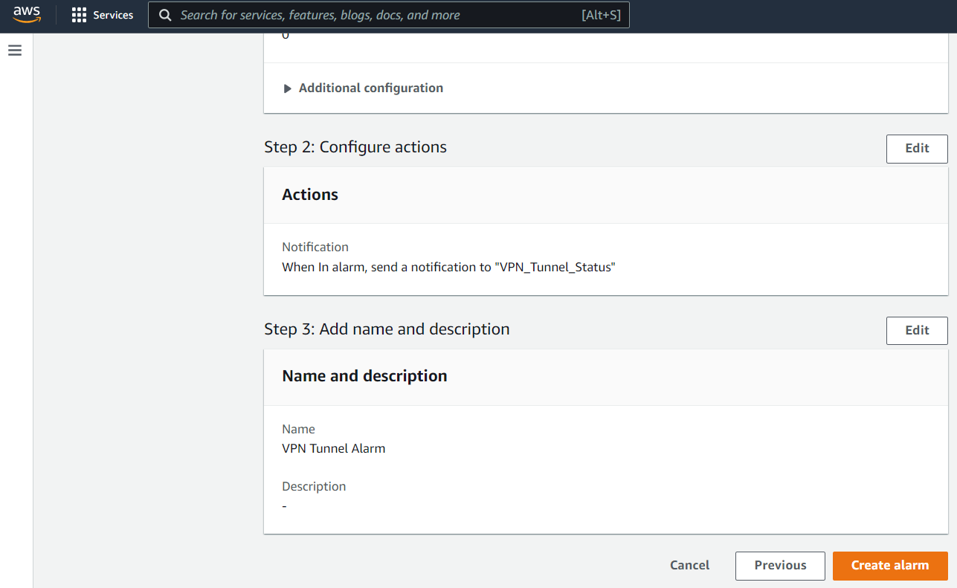This screenshot has height=588, width=957.
Task: Focus the AWS search input field
Action: (372, 15)
